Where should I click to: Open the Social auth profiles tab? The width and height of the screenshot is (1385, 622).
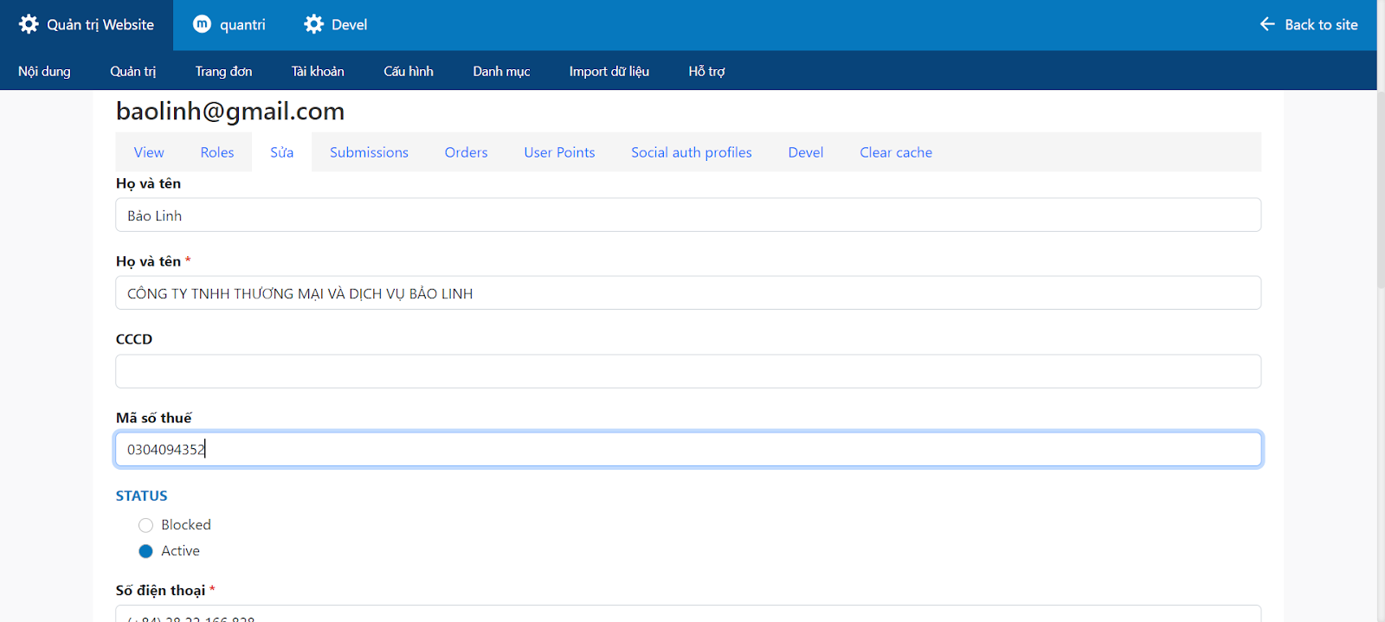pyautogui.click(x=691, y=152)
